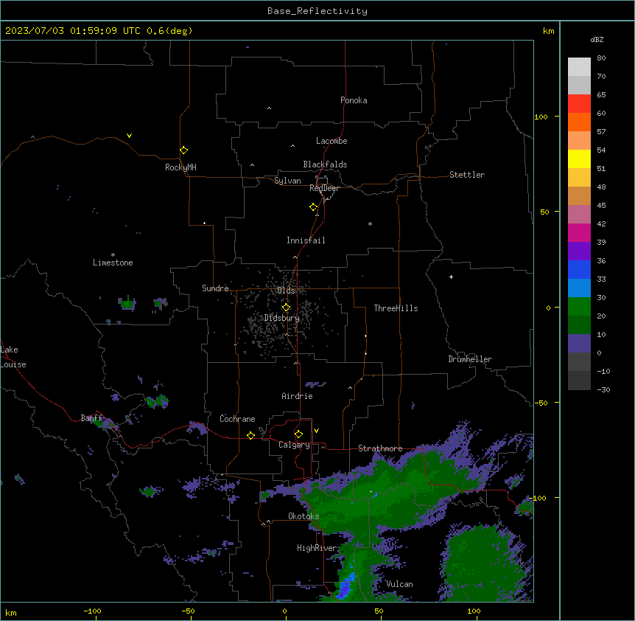
Task: Click the Sylvan map label
Action: pyautogui.click(x=287, y=181)
